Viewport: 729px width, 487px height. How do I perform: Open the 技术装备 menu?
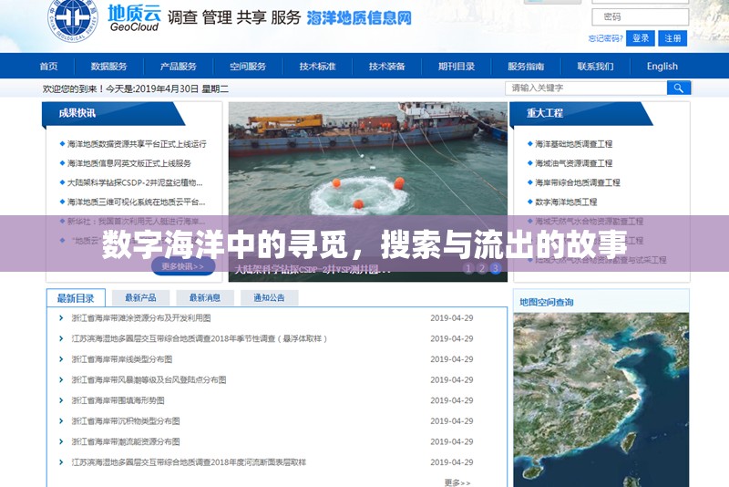pos(386,66)
